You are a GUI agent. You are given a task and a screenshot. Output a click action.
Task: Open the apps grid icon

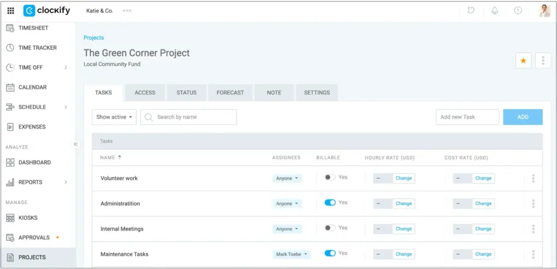[x=11, y=11]
